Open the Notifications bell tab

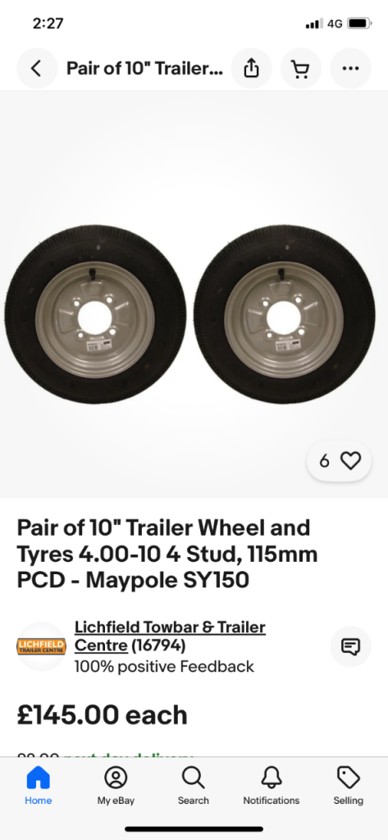[x=272, y=786]
